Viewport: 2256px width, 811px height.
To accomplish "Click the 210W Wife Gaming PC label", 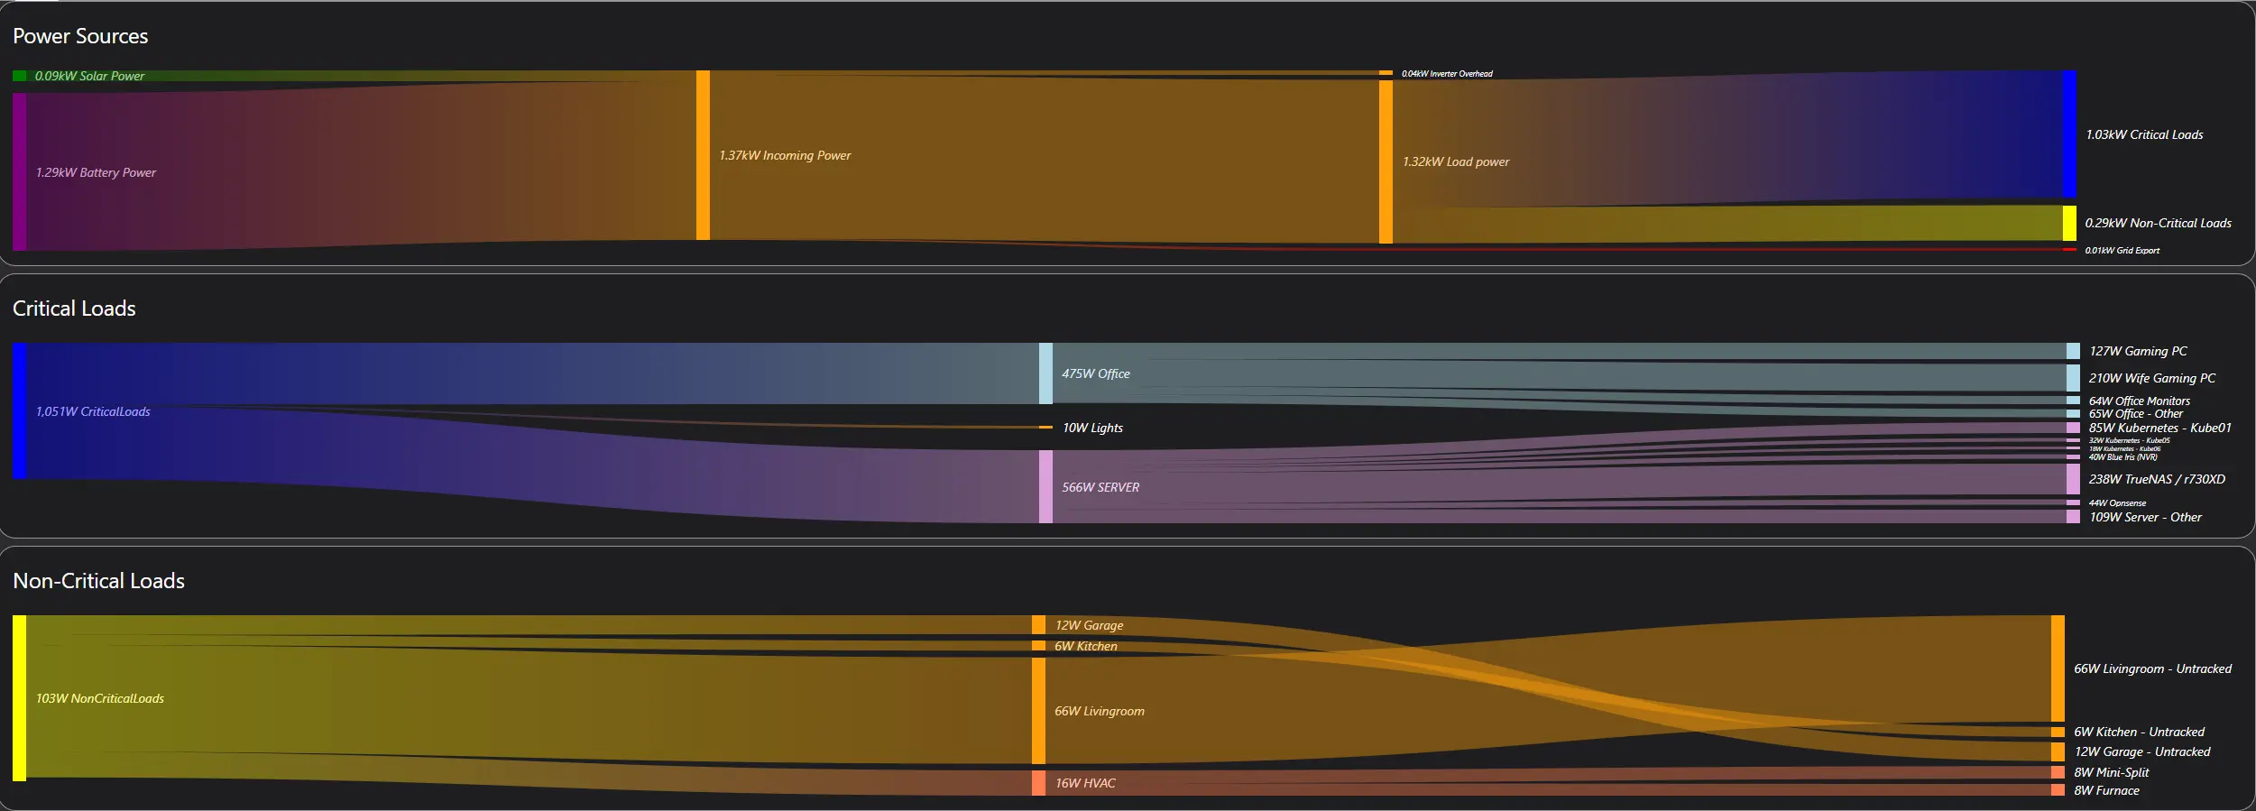I will 2151,378.
